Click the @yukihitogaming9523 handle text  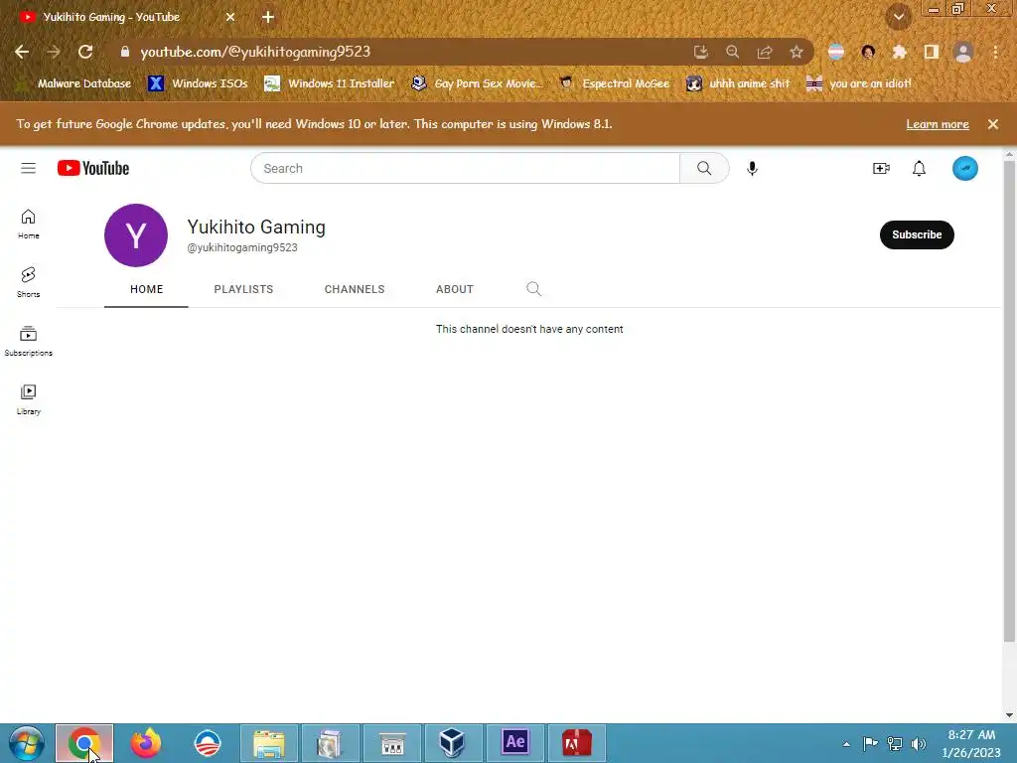(x=242, y=247)
